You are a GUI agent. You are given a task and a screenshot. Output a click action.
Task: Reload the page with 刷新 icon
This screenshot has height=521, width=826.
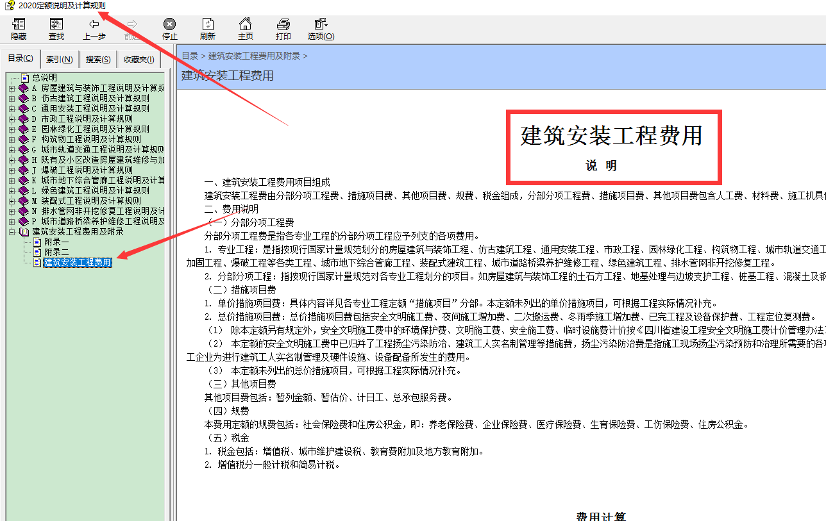(208, 24)
